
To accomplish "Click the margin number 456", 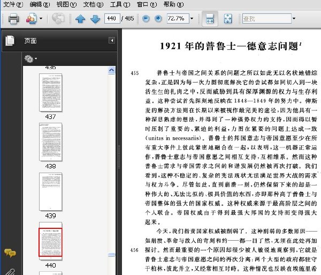I will (x=134, y=250).
